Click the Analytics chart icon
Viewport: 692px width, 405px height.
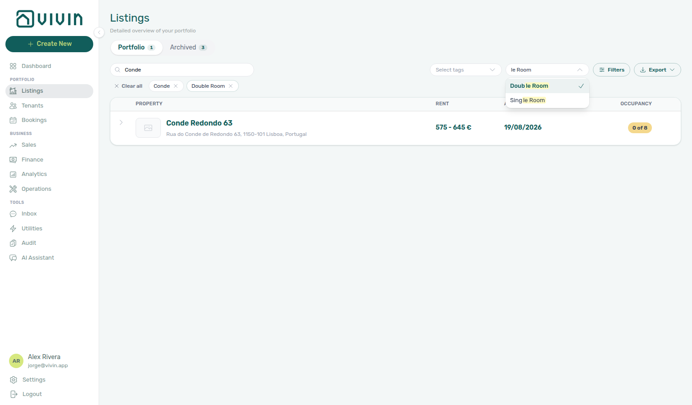point(13,174)
